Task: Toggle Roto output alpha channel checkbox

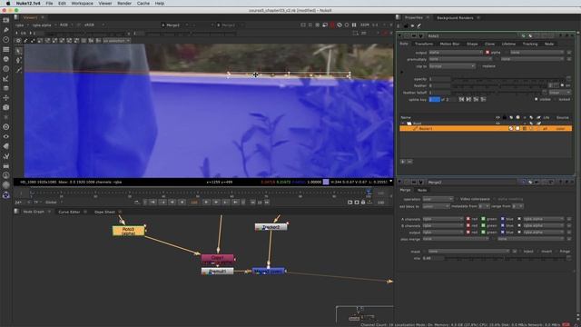Action: [487, 53]
